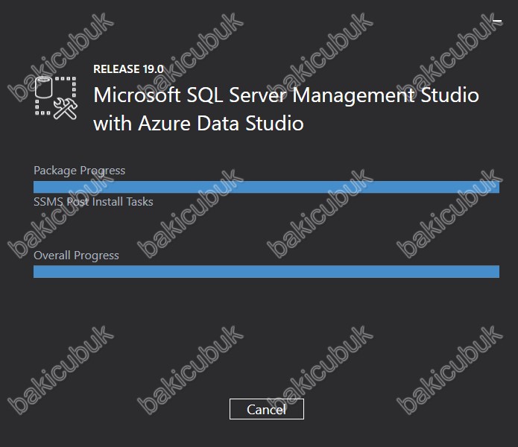
Task: Click the word Management in the title
Action: point(353,96)
